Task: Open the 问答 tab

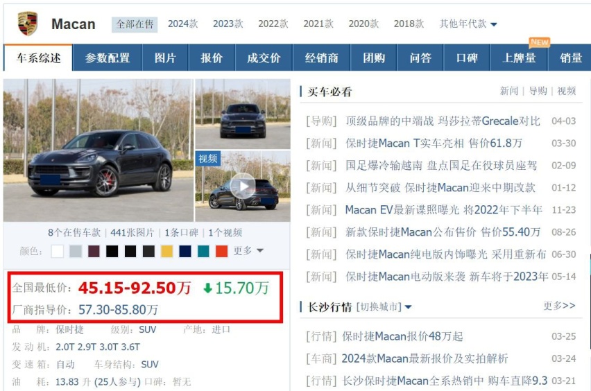Action: [420, 58]
